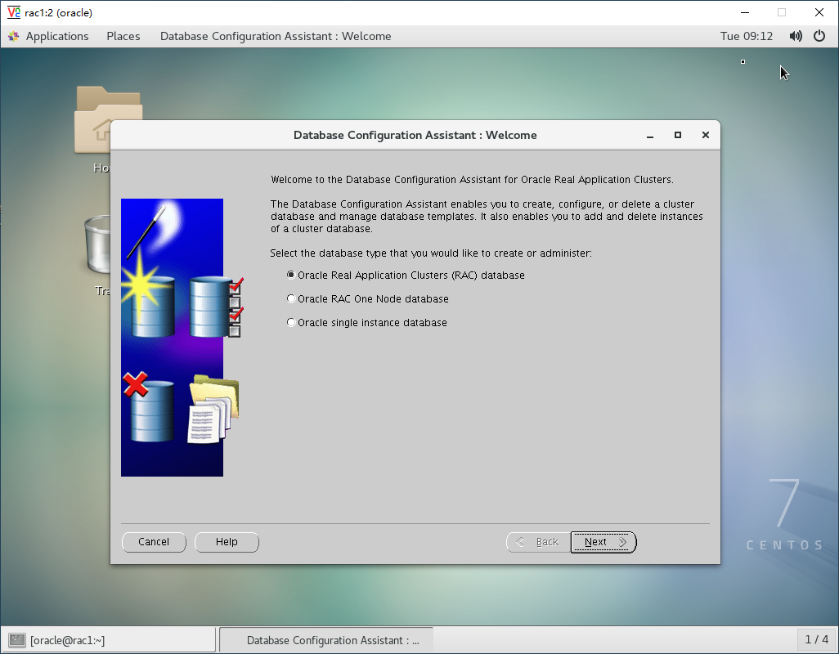839x654 pixels.
Task: Minimize the Database Configuration Assistant dialog
Action: 650,135
